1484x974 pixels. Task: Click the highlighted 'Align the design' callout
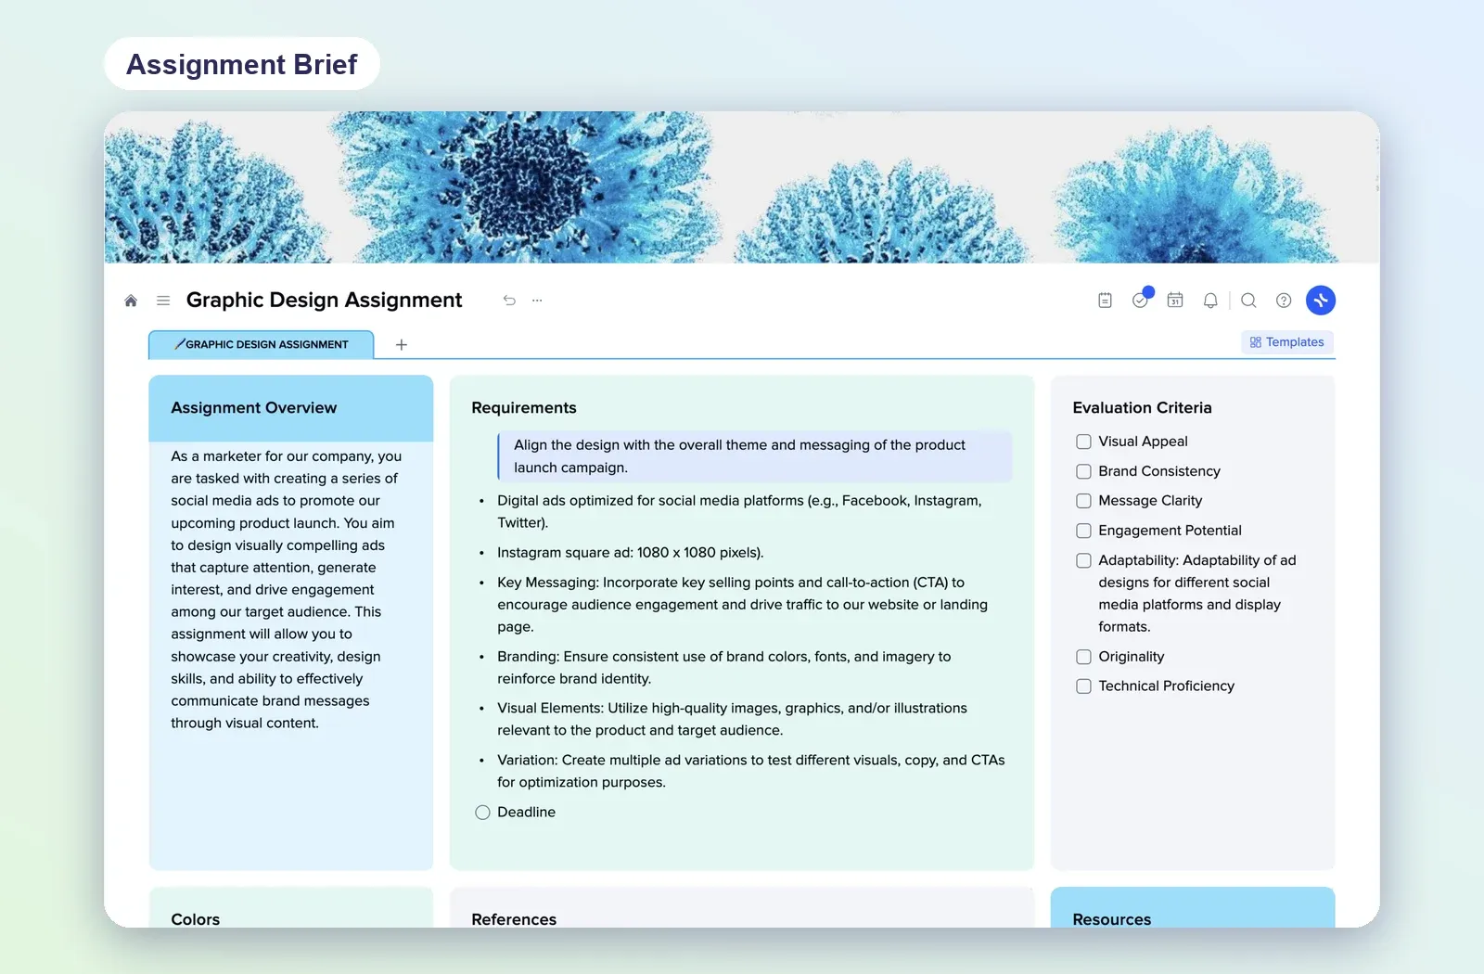tap(754, 456)
